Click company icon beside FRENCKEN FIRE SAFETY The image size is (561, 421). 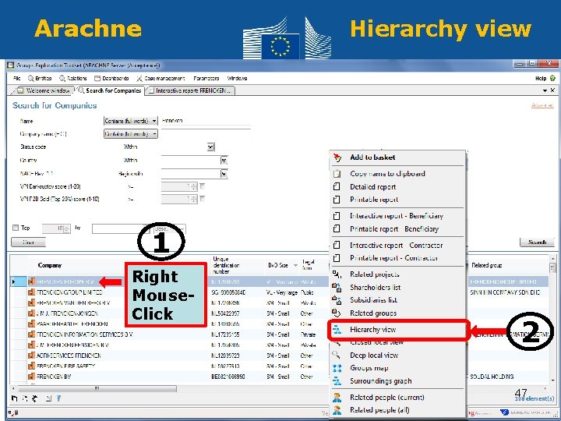(31, 366)
